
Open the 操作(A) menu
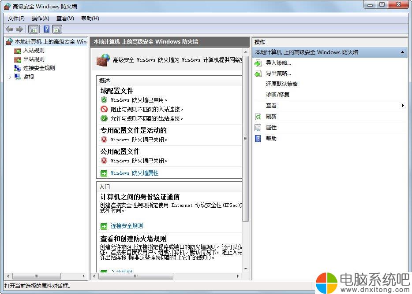(x=40, y=18)
